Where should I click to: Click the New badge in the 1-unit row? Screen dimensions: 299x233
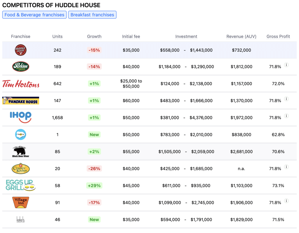94,134
